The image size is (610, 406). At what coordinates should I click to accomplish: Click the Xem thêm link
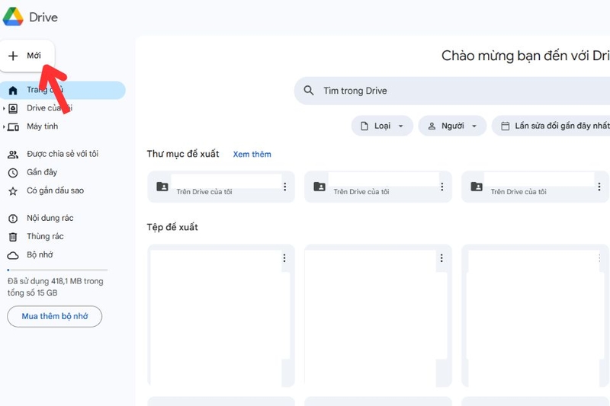(x=252, y=154)
